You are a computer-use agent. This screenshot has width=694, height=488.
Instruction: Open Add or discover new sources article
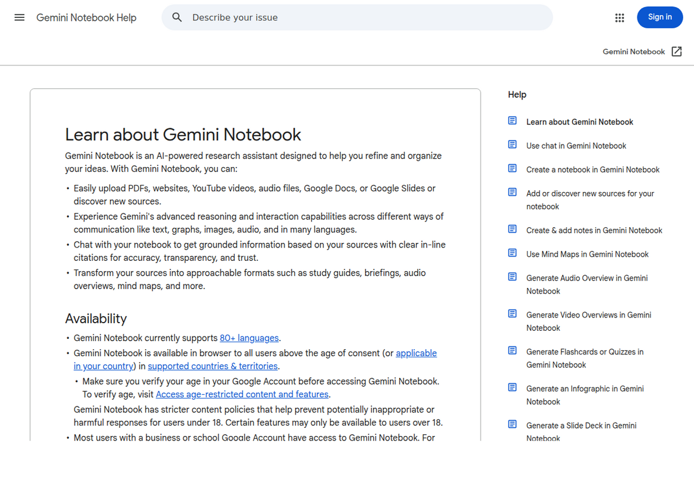(590, 200)
